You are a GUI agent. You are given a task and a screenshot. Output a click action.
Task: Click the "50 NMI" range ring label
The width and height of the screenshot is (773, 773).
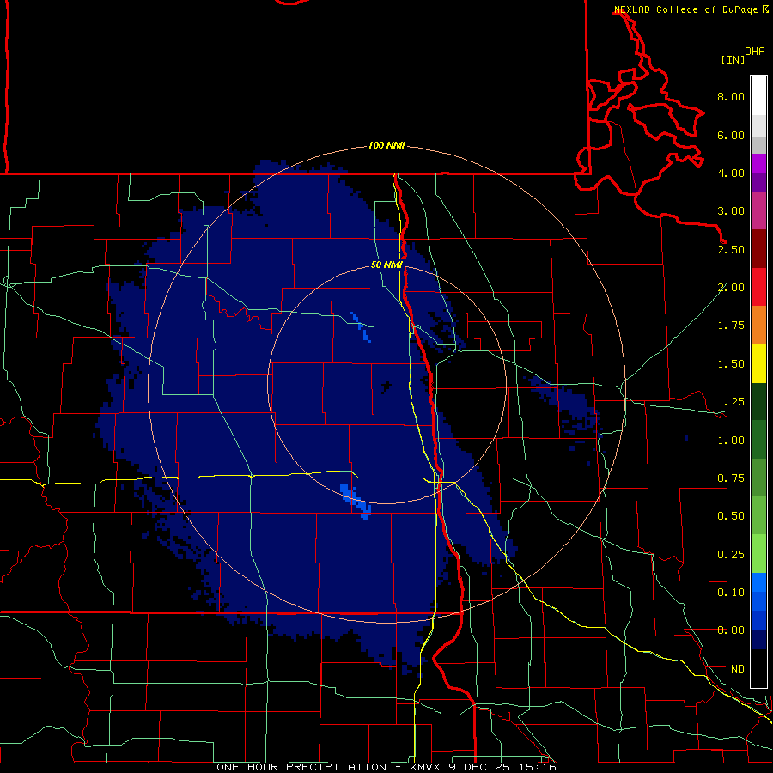click(386, 265)
